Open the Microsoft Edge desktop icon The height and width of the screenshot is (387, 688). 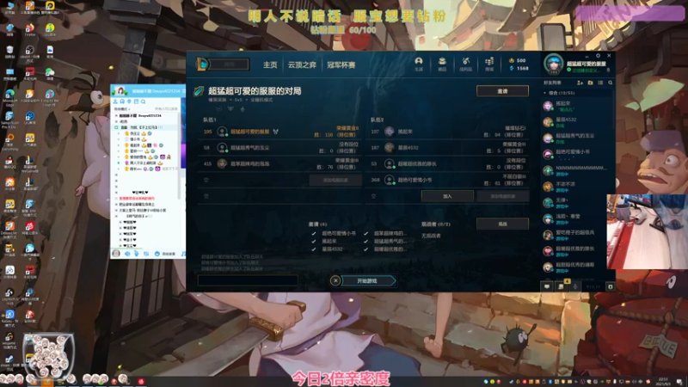9,97
